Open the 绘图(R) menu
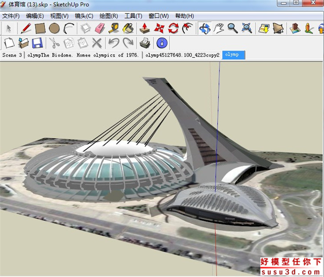Viewport: 324px width, 277px height. coord(109,16)
